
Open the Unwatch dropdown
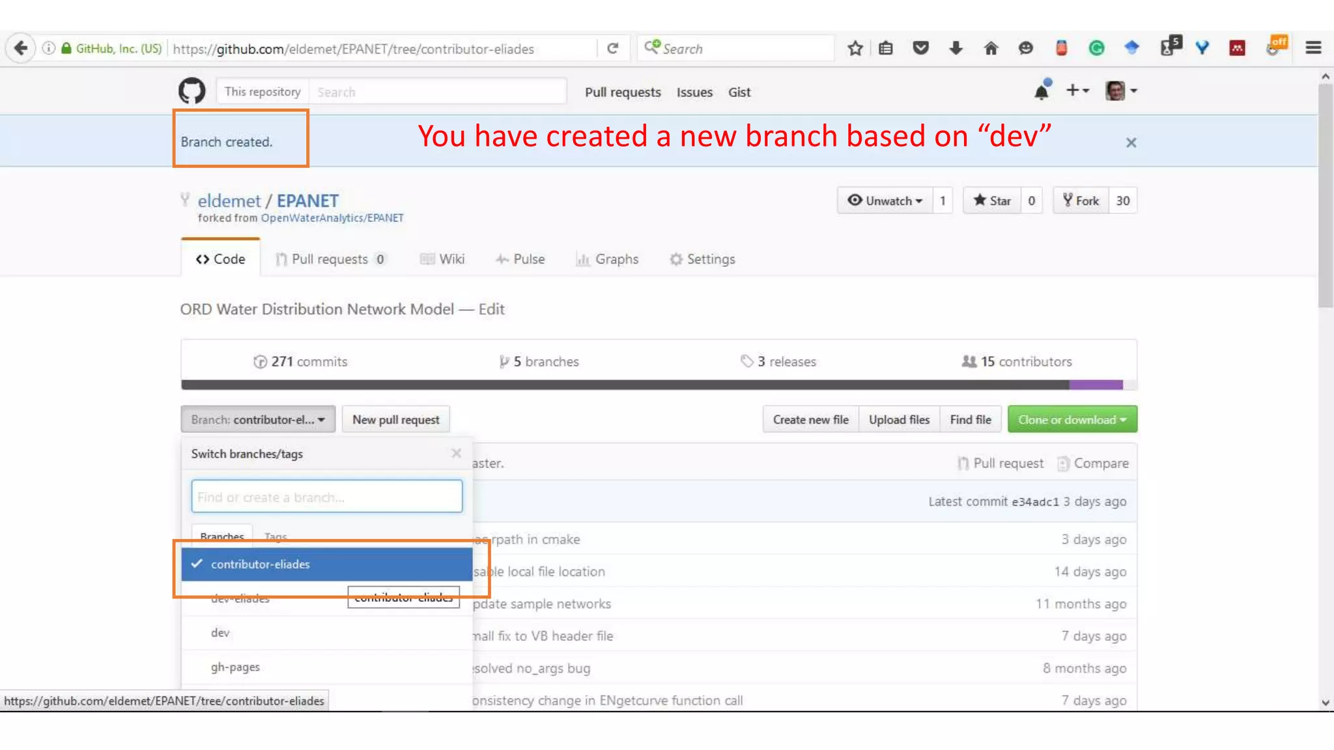(x=885, y=201)
